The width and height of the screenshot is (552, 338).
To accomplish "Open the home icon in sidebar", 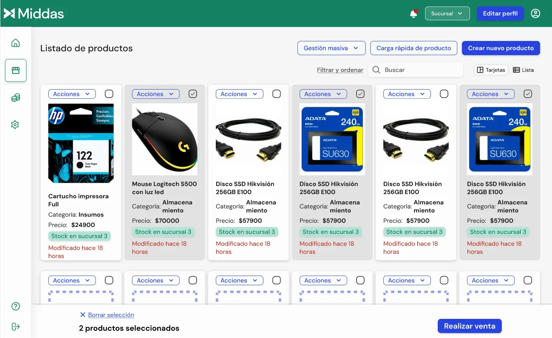I will click(x=15, y=43).
